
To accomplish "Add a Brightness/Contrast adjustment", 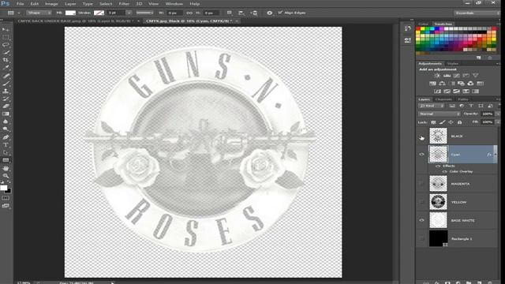I will (437, 76).
